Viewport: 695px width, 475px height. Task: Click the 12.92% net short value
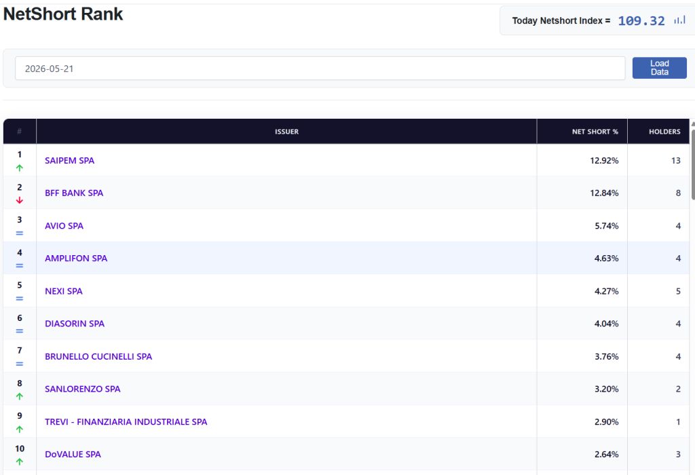point(604,160)
